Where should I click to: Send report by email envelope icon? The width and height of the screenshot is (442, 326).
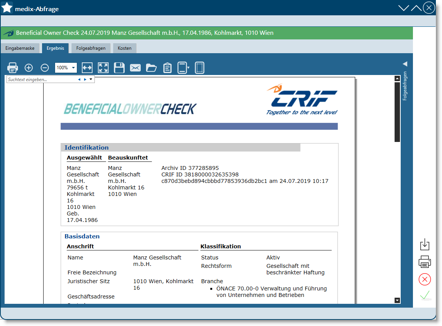point(135,68)
